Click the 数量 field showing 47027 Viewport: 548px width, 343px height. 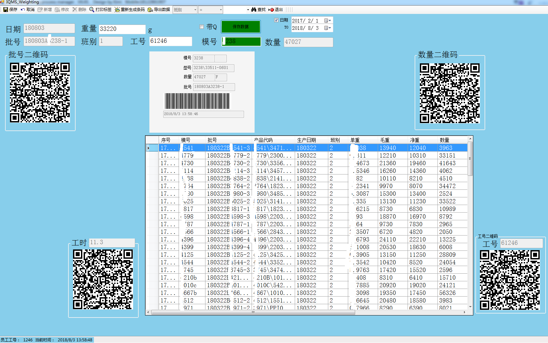coord(308,42)
